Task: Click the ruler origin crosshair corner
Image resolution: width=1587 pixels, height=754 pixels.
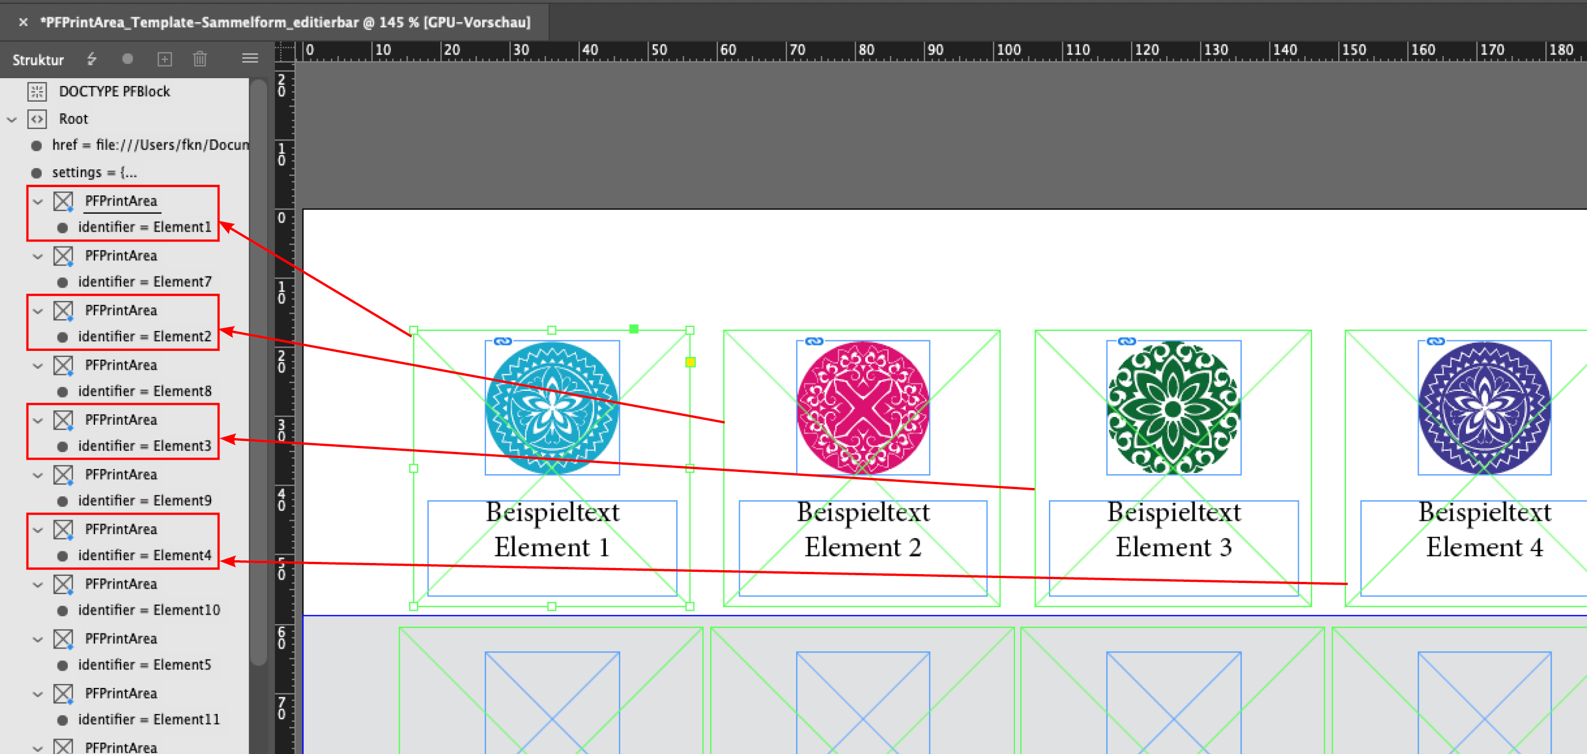Action: (285, 51)
